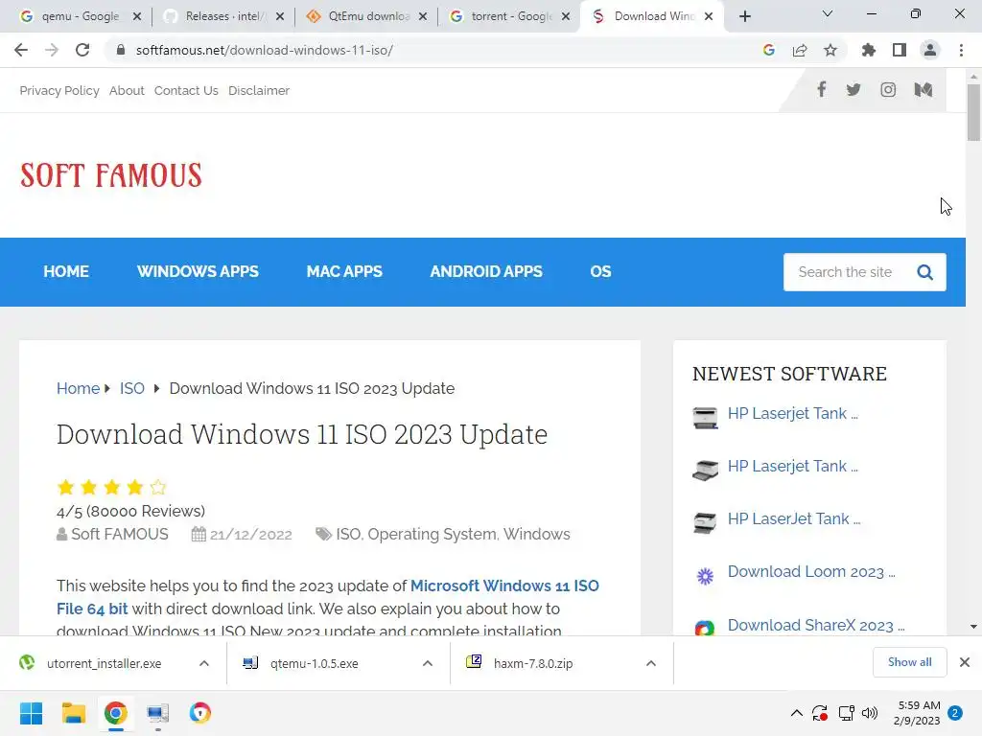Visit Soft Famous Twitter page
This screenshot has height=736, width=982.
point(853,89)
